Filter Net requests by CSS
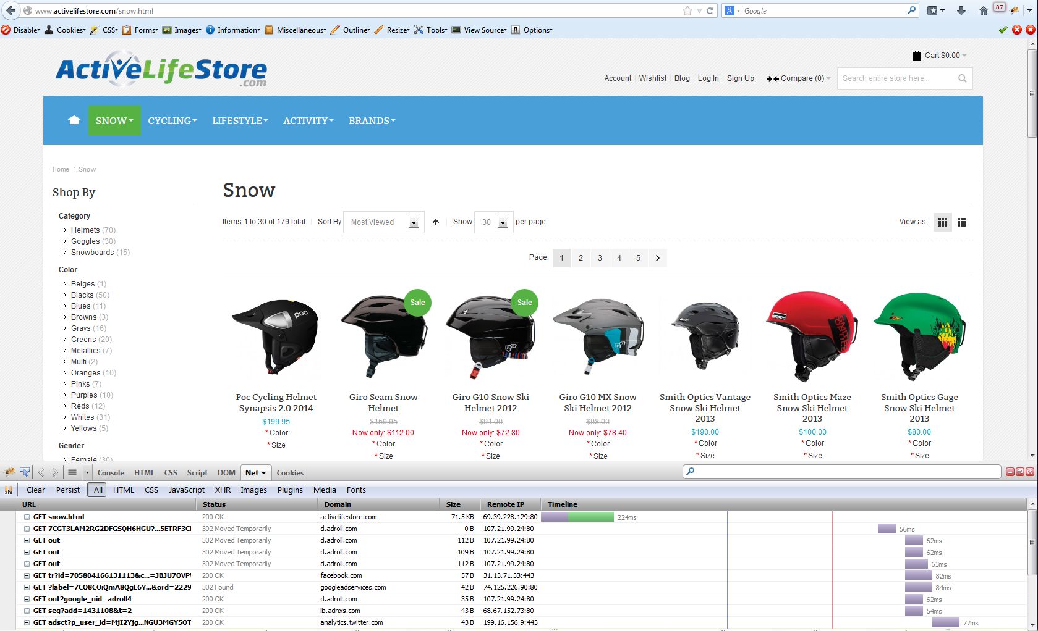This screenshot has height=631, width=1038. point(151,490)
